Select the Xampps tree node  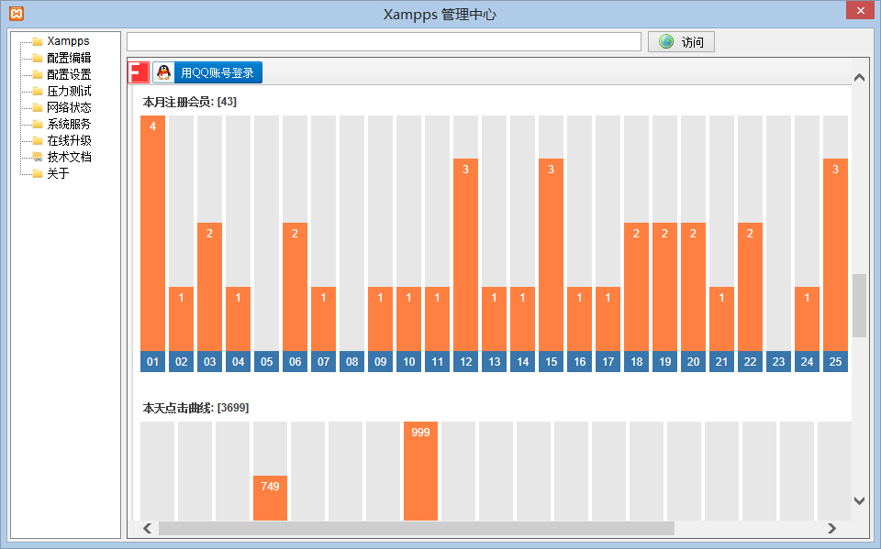click(68, 41)
